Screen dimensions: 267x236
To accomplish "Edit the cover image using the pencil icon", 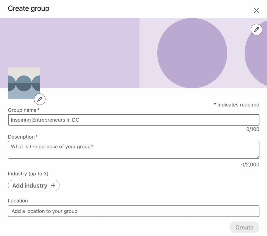I will click(256, 29).
